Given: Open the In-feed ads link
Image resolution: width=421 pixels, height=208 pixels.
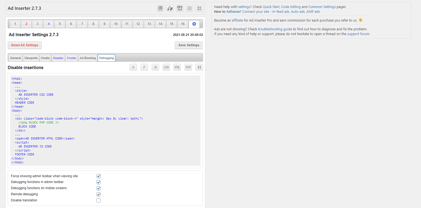Looking at the screenshot, I should (281, 12).
